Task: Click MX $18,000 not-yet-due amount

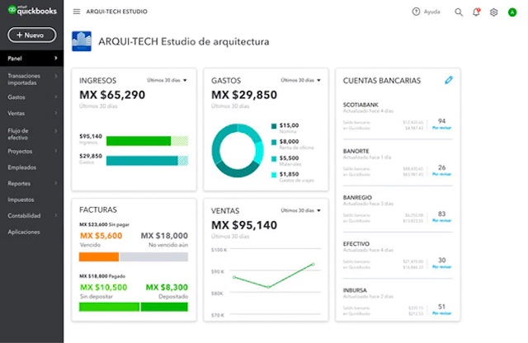Action: click(x=164, y=236)
